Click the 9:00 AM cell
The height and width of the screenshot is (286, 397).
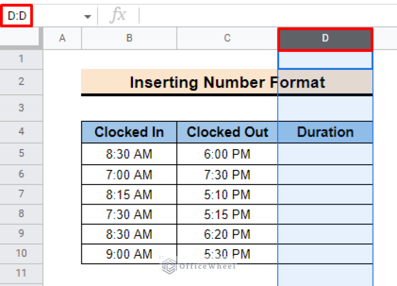tap(129, 254)
